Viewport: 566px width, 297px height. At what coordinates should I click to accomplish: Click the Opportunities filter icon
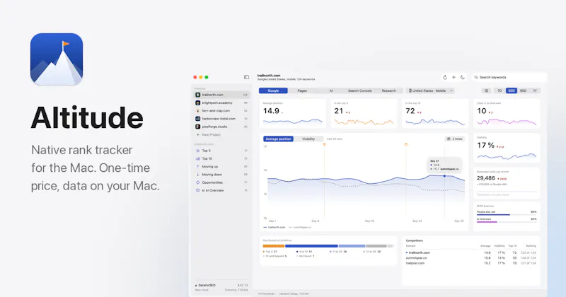tap(198, 182)
